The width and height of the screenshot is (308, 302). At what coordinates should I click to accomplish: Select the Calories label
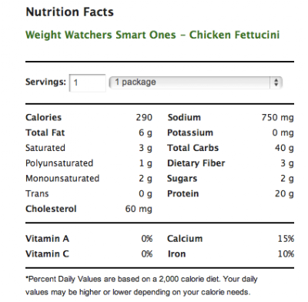point(43,117)
